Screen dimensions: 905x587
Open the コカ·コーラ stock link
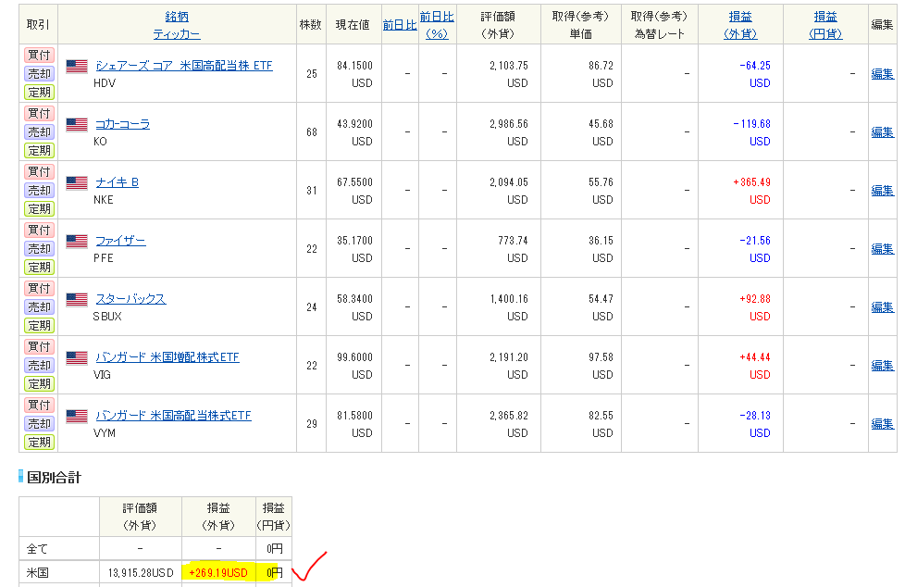(x=122, y=124)
